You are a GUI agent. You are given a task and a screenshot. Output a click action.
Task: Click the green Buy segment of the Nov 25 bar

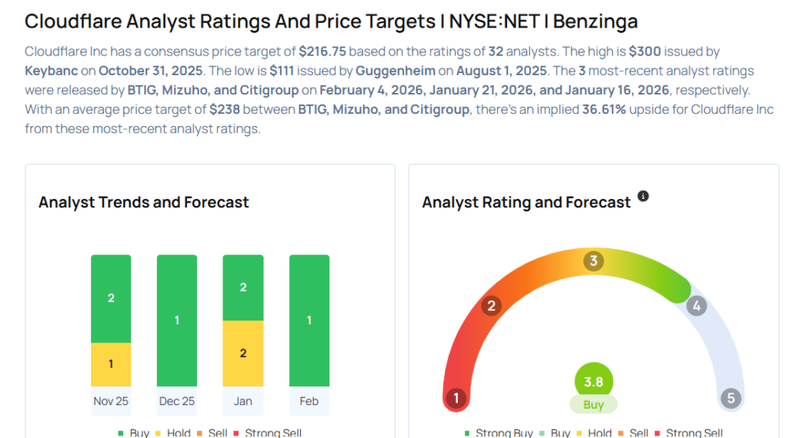click(111, 298)
